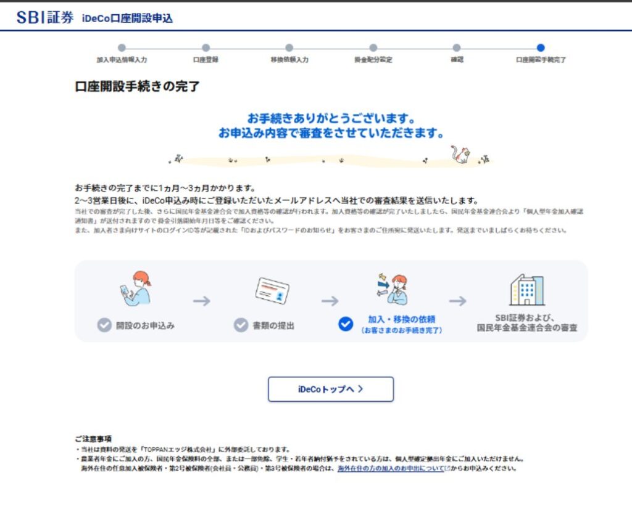
Task: Click the お手続きありがとうございます message
Action: pos(331,118)
